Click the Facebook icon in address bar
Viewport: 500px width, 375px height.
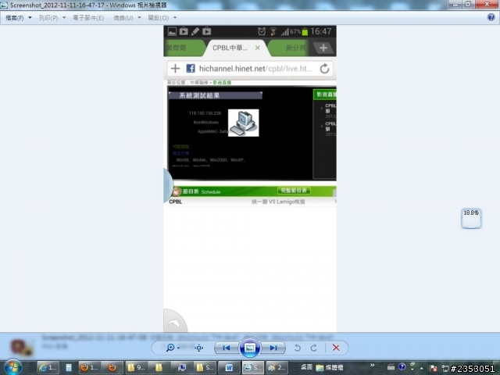(191, 68)
